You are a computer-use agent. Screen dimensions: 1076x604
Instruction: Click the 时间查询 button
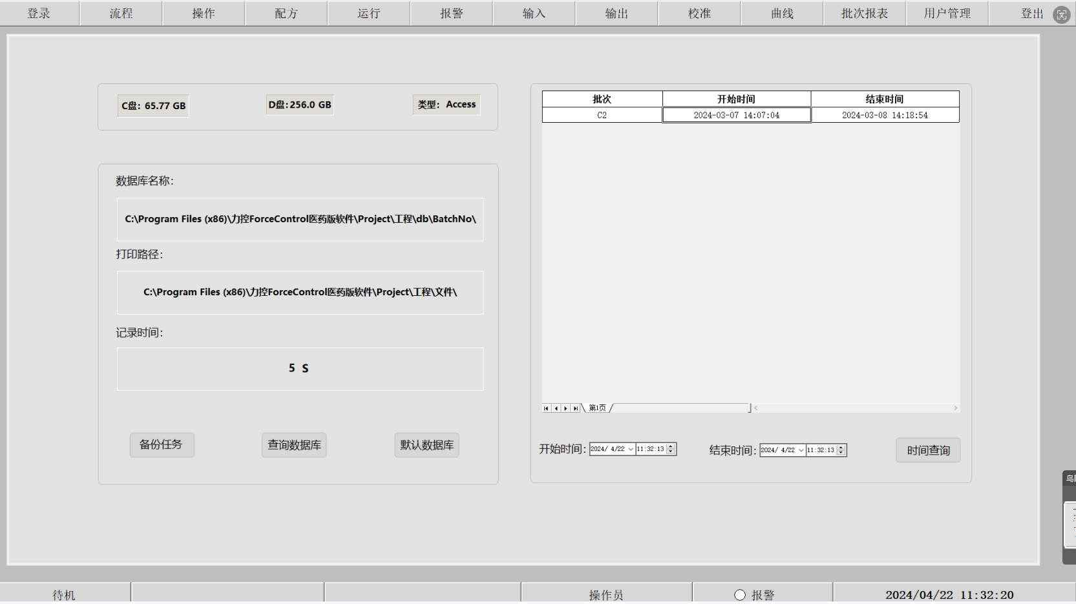pos(928,450)
